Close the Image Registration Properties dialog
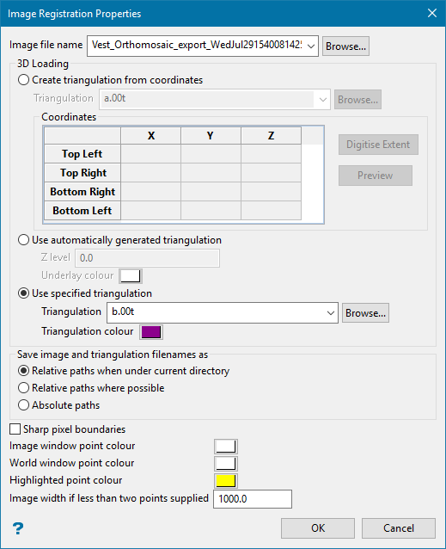The height and width of the screenshot is (549, 446). pyautogui.click(x=432, y=13)
